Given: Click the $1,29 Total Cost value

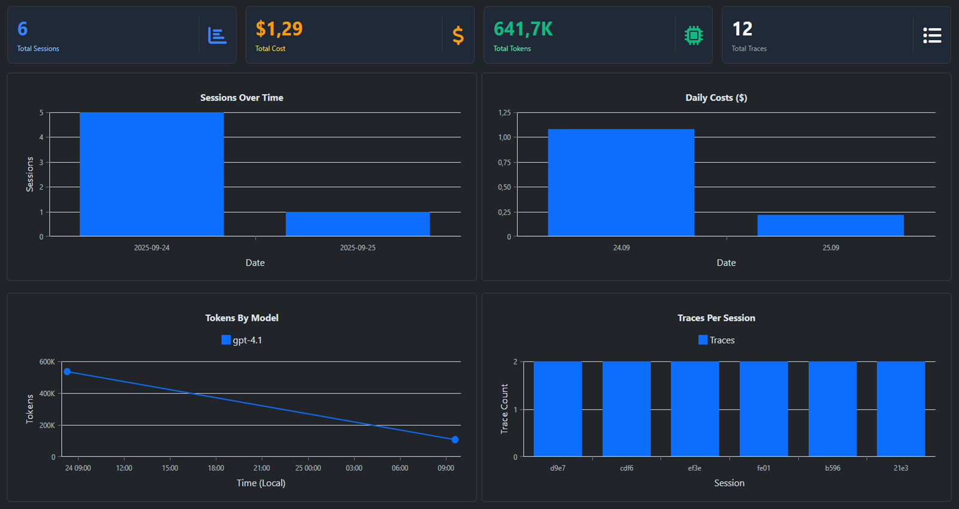Looking at the screenshot, I should (x=279, y=29).
